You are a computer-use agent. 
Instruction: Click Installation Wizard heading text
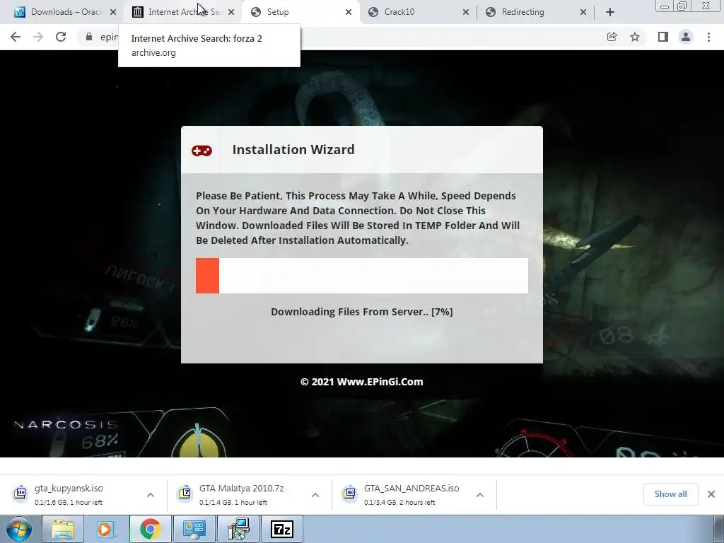293,150
